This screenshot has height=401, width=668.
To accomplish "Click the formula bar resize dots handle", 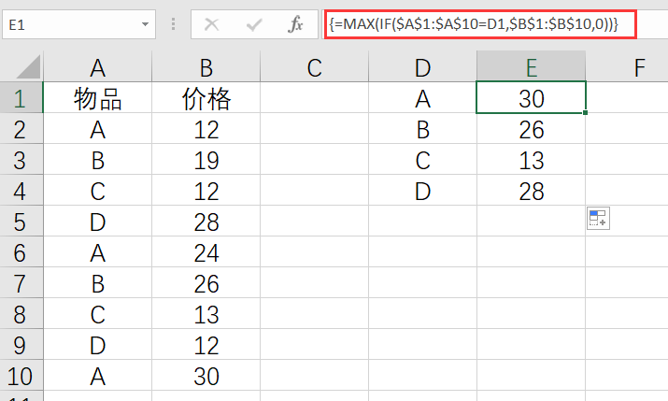I will [173, 24].
